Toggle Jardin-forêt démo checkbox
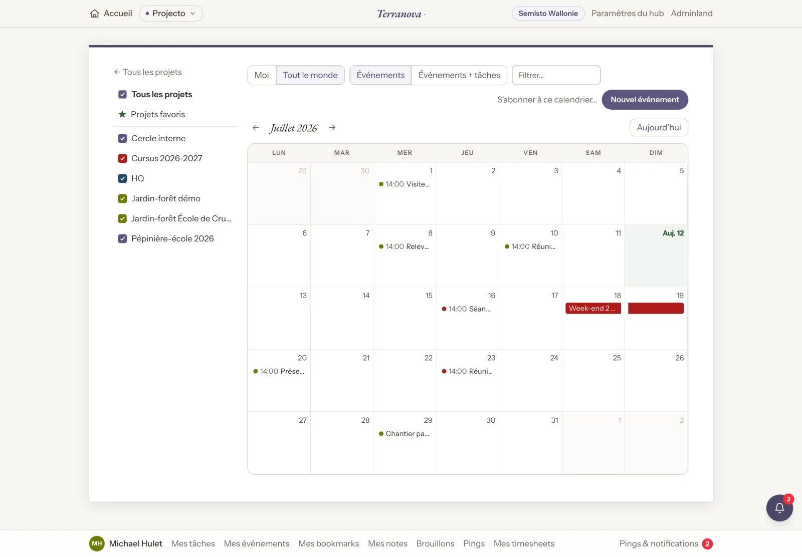The image size is (802, 557). [122, 198]
